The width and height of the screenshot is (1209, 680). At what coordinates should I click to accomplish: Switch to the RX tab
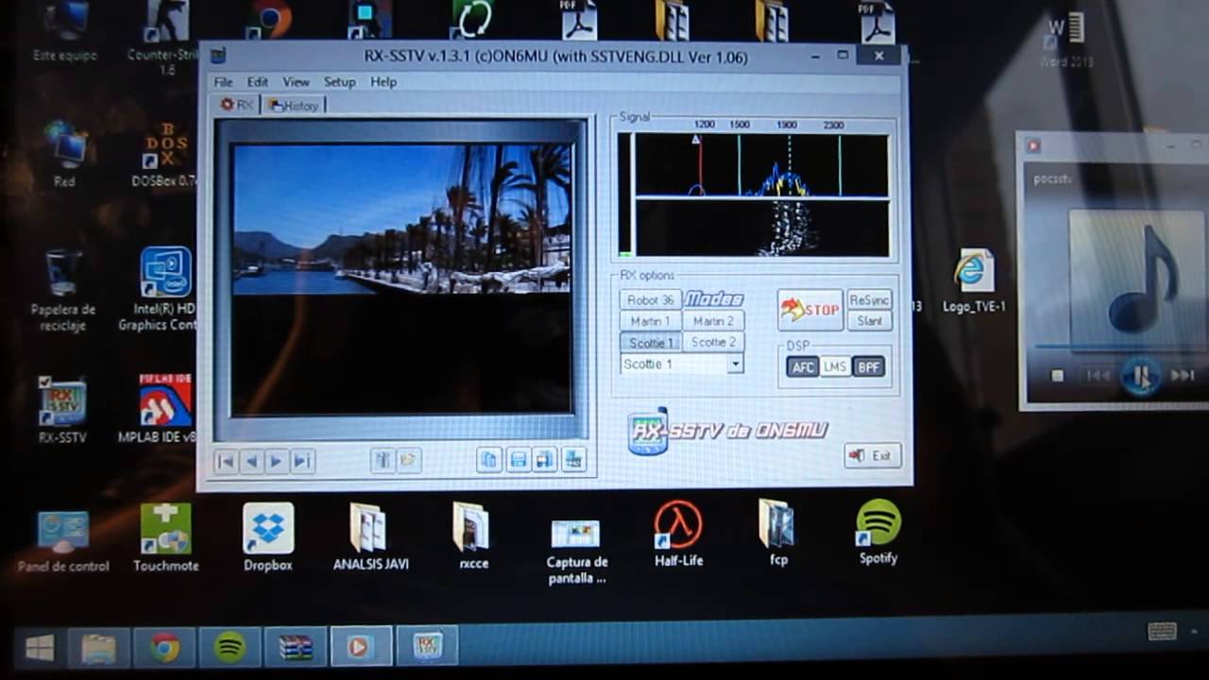click(x=237, y=105)
